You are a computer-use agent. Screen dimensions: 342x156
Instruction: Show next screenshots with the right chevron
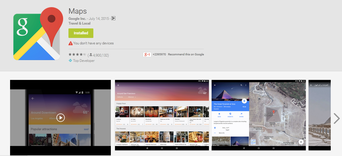pyautogui.click(x=337, y=118)
